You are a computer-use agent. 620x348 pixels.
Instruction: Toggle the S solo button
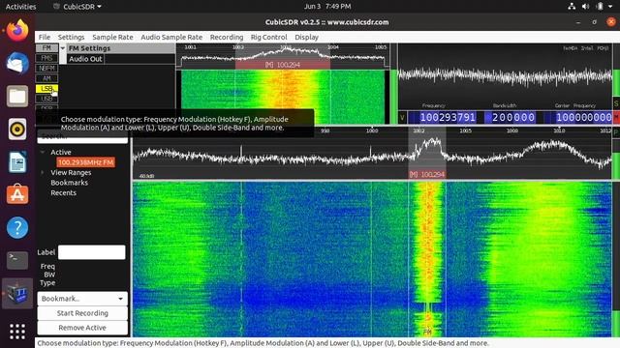click(x=616, y=103)
